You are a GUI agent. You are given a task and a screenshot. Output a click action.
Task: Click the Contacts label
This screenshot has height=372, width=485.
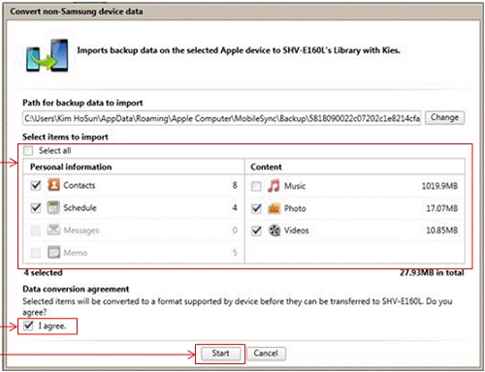80,185
